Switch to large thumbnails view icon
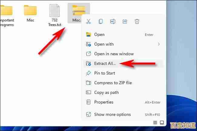The height and width of the screenshot is (131, 197). coord(162,123)
